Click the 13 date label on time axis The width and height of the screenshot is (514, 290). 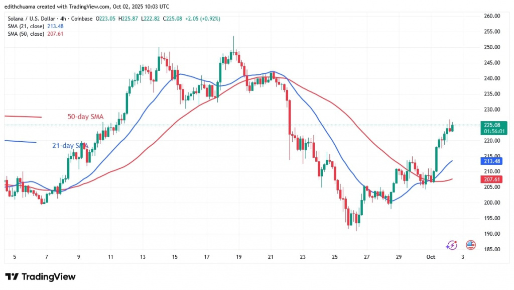tap(143, 257)
